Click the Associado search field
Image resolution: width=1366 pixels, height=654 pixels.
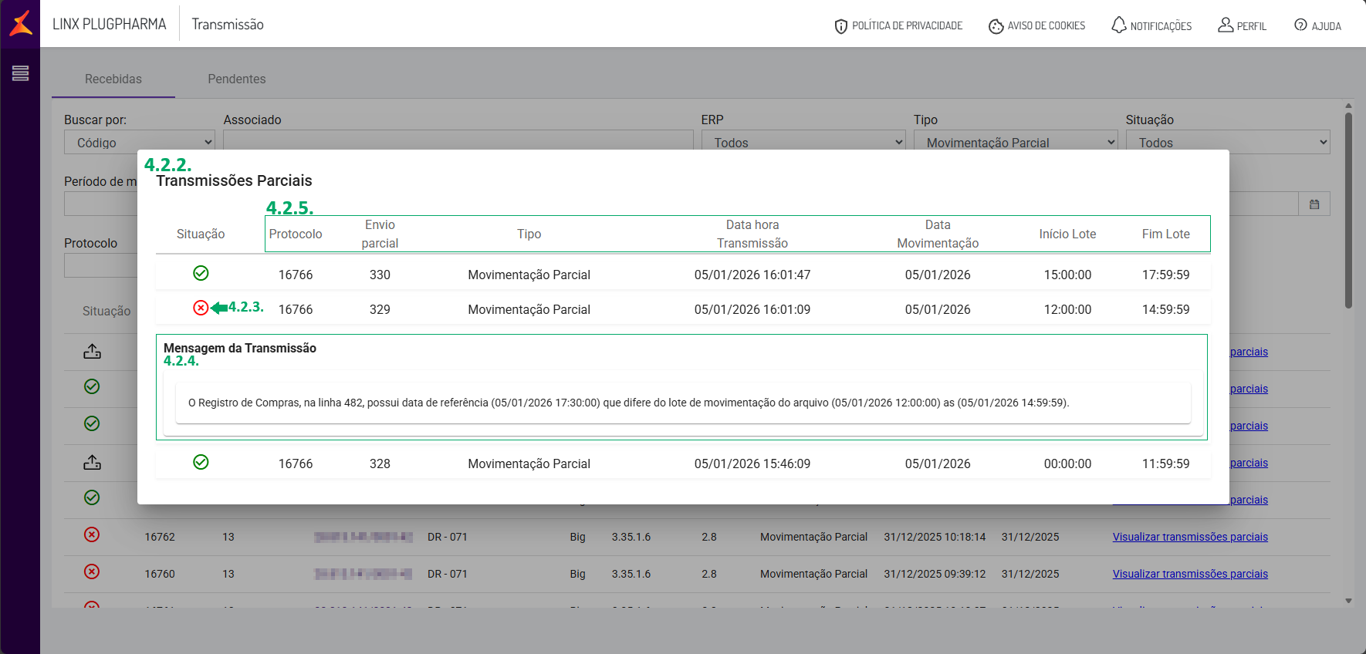click(458, 140)
